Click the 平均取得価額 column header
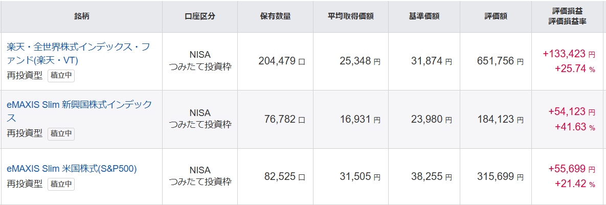The image size is (606, 205). [351, 16]
